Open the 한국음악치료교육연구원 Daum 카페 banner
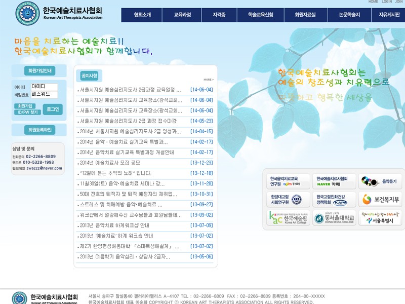The image size is (405, 304). click(x=289, y=181)
